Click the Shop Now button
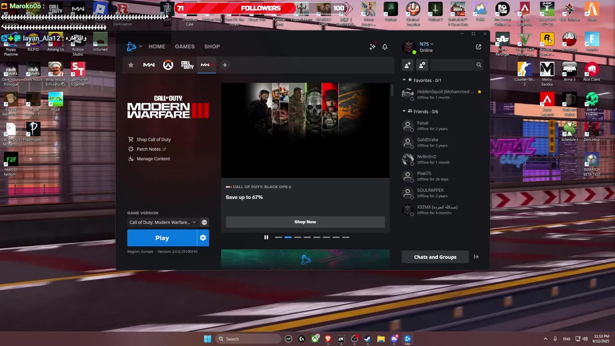Screen dimensions: 615x346 coord(305,222)
